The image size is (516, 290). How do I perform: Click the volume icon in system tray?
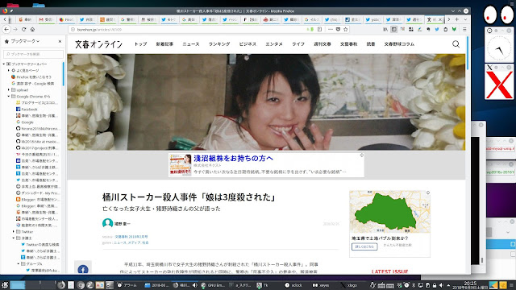click(x=441, y=285)
